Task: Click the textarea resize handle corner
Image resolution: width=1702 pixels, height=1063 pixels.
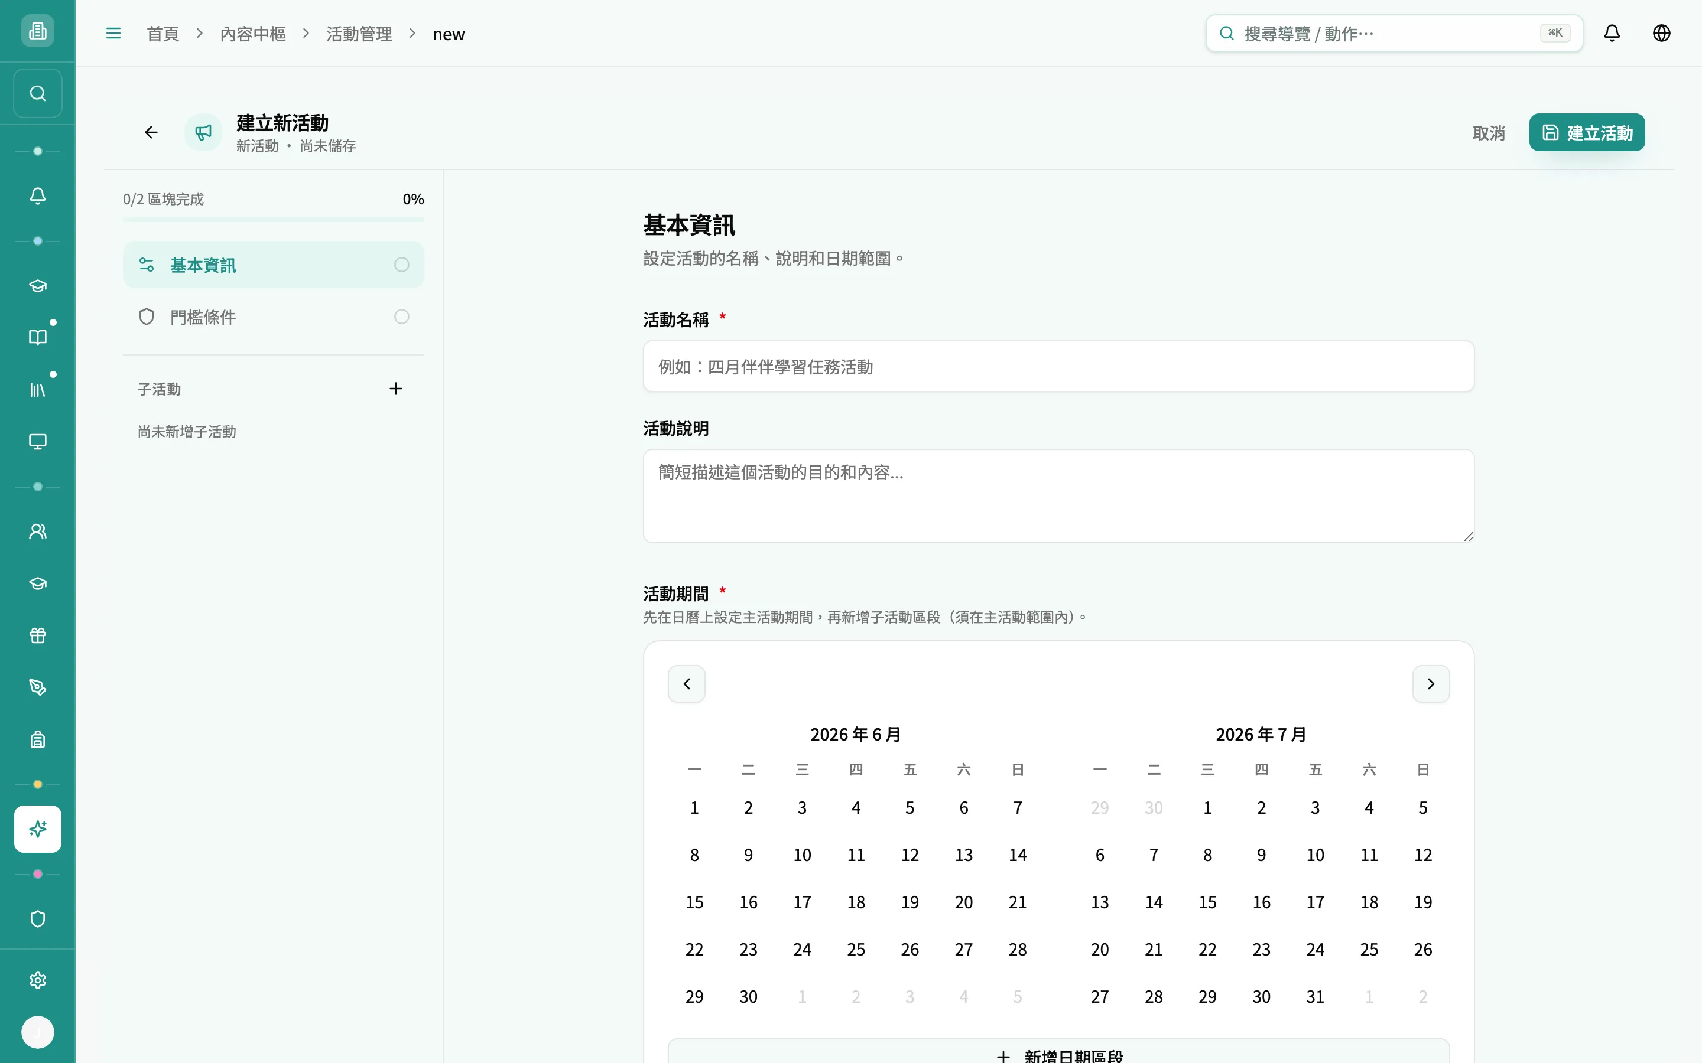Action: 1468,536
